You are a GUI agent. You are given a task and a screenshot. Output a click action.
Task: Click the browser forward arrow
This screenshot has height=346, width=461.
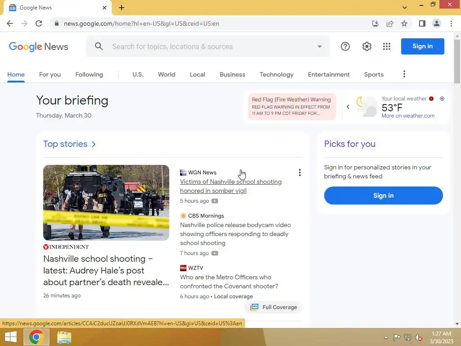tap(24, 23)
